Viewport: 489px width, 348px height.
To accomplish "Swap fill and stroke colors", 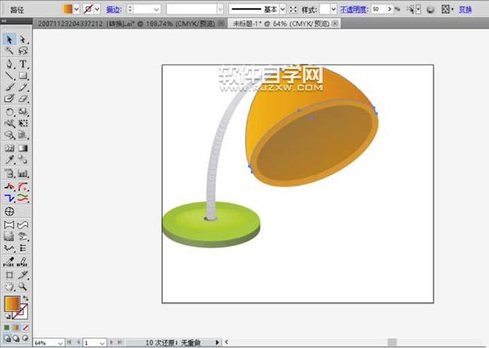I will pyautogui.click(x=26, y=298).
